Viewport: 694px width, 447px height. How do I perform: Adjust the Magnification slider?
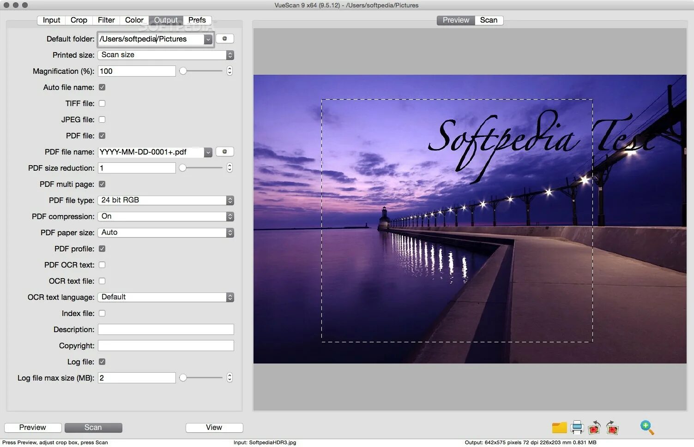[x=201, y=71]
